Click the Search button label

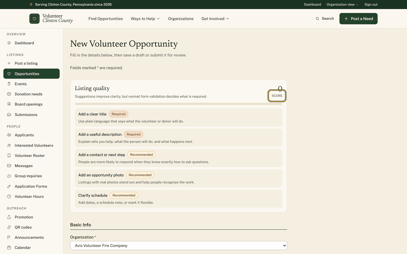click(328, 19)
